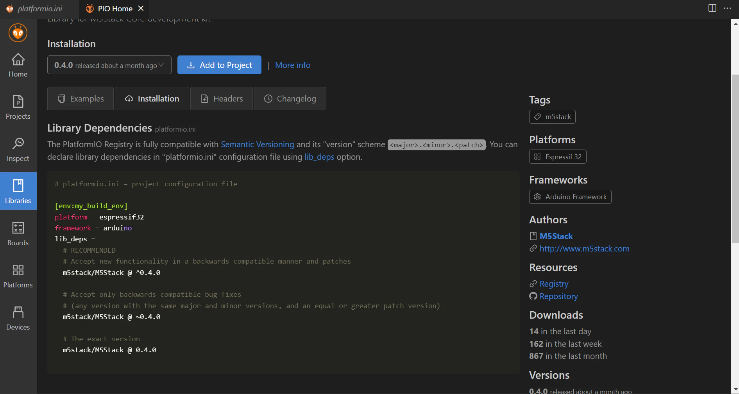Open the M5Stack author link
This screenshot has height=394, width=739.
pos(556,236)
